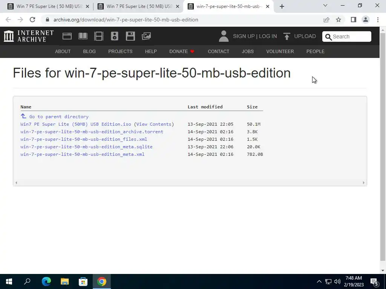Open File Explorer from taskbar
The width and height of the screenshot is (386, 289).
[x=64, y=281]
